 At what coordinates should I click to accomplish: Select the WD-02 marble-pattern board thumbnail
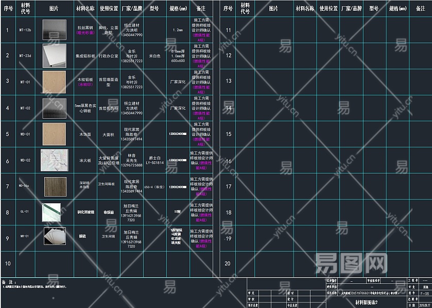pyautogui.click(x=54, y=160)
